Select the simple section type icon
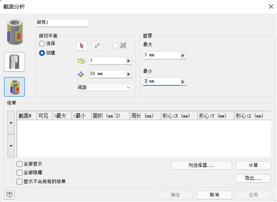The image size is (277, 202). pos(14,62)
